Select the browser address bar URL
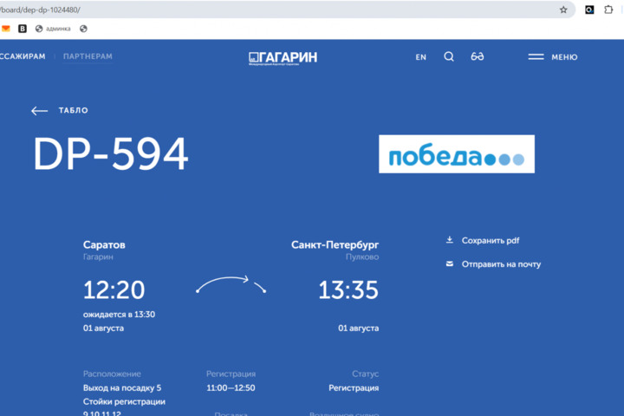The image size is (624, 416). (40, 10)
